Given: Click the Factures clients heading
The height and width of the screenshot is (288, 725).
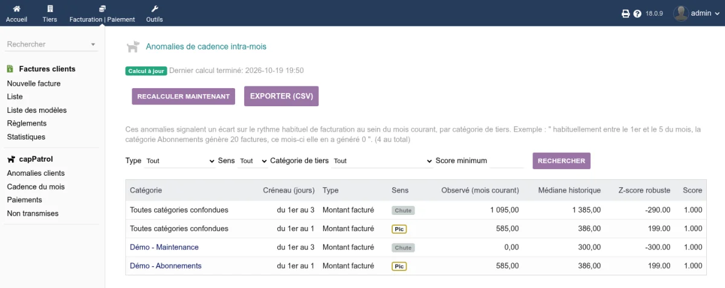Looking at the screenshot, I should tap(47, 69).
